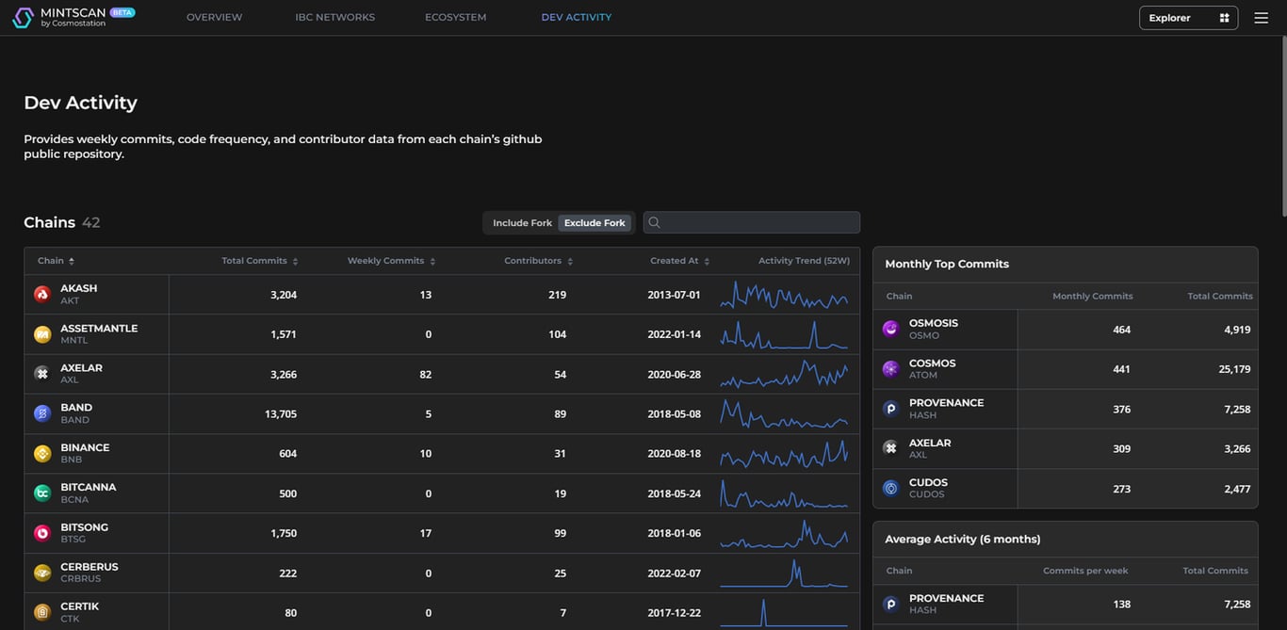The height and width of the screenshot is (630, 1287).
Task: Click CUDOS name in Monthly Top Commits
Action: point(929,482)
